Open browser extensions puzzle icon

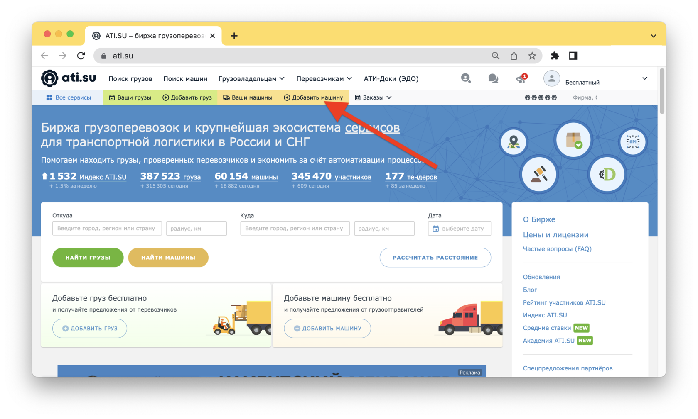[x=555, y=56]
